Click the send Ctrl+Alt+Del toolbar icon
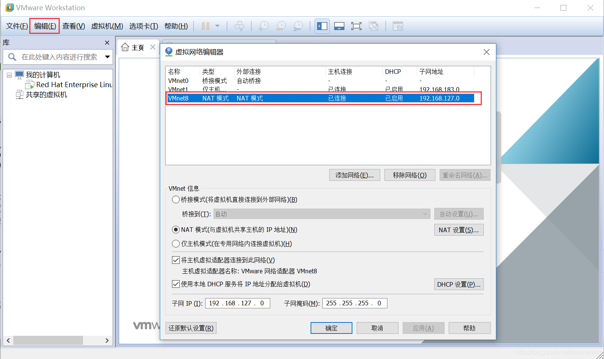The image size is (604, 359). [x=239, y=26]
